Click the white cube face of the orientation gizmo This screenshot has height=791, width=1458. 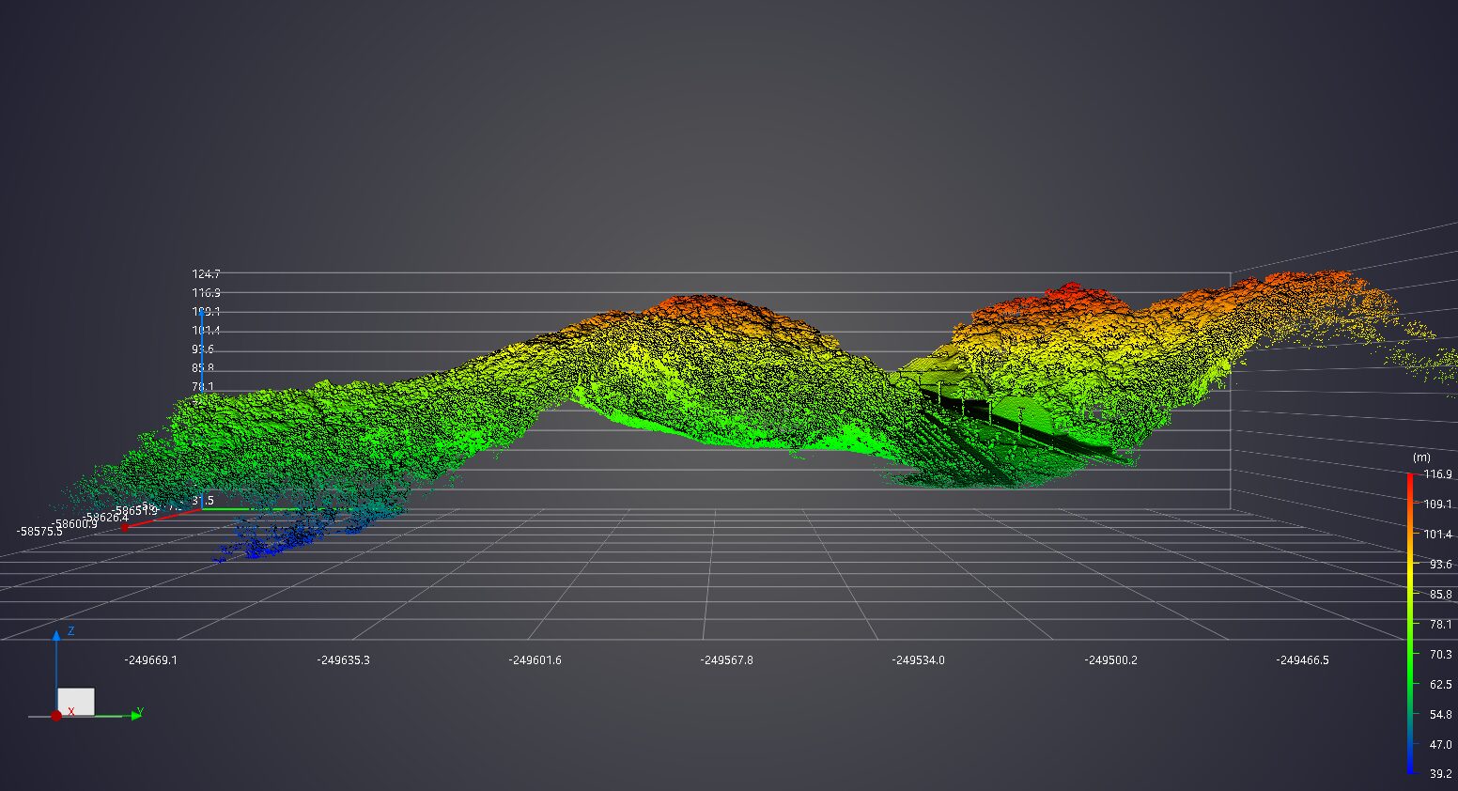point(76,701)
